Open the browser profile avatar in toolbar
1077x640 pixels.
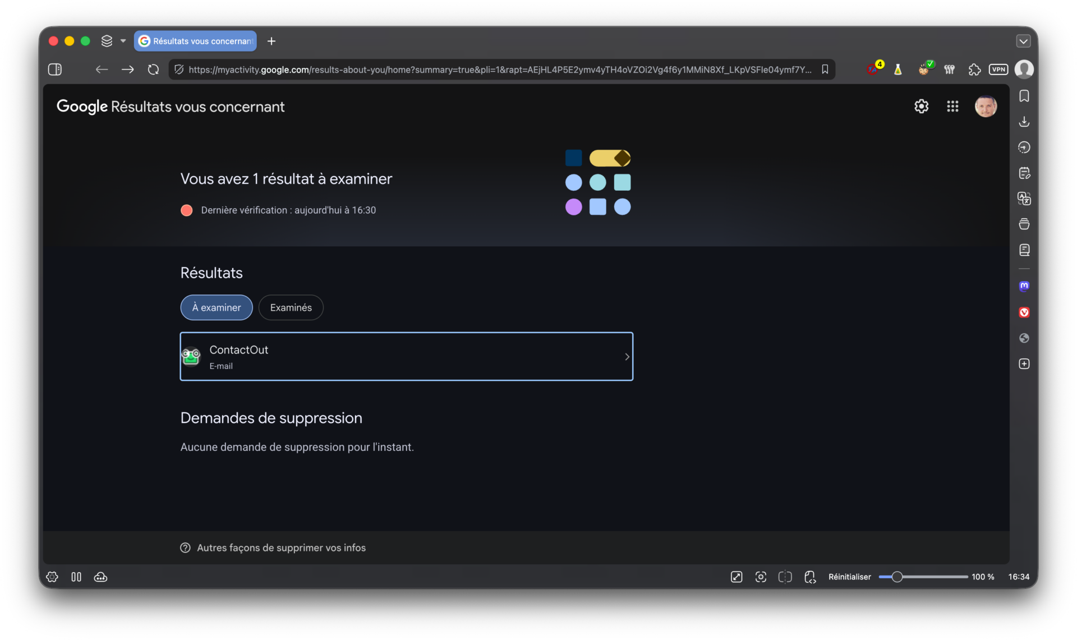(x=1024, y=70)
